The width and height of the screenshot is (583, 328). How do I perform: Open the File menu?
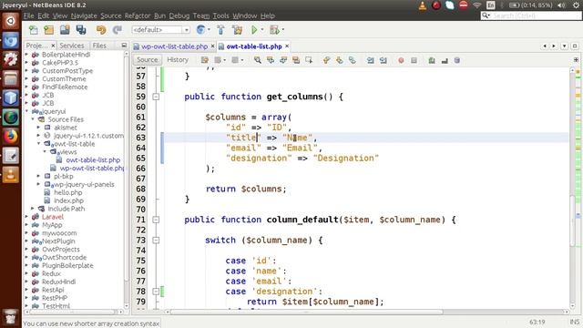pos(28,15)
